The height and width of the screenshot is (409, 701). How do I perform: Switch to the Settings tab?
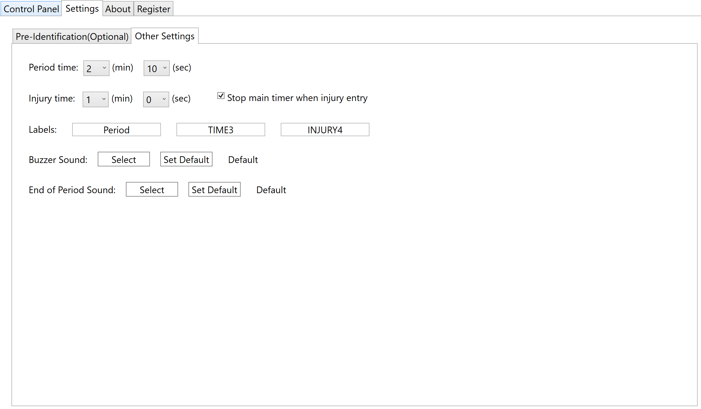click(82, 9)
